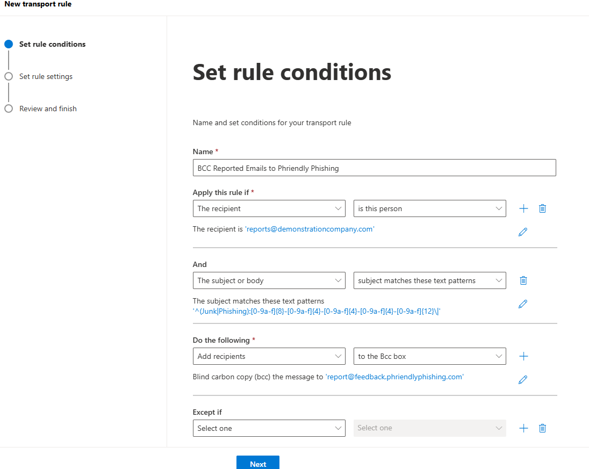Remove the Except if row

[542, 428]
